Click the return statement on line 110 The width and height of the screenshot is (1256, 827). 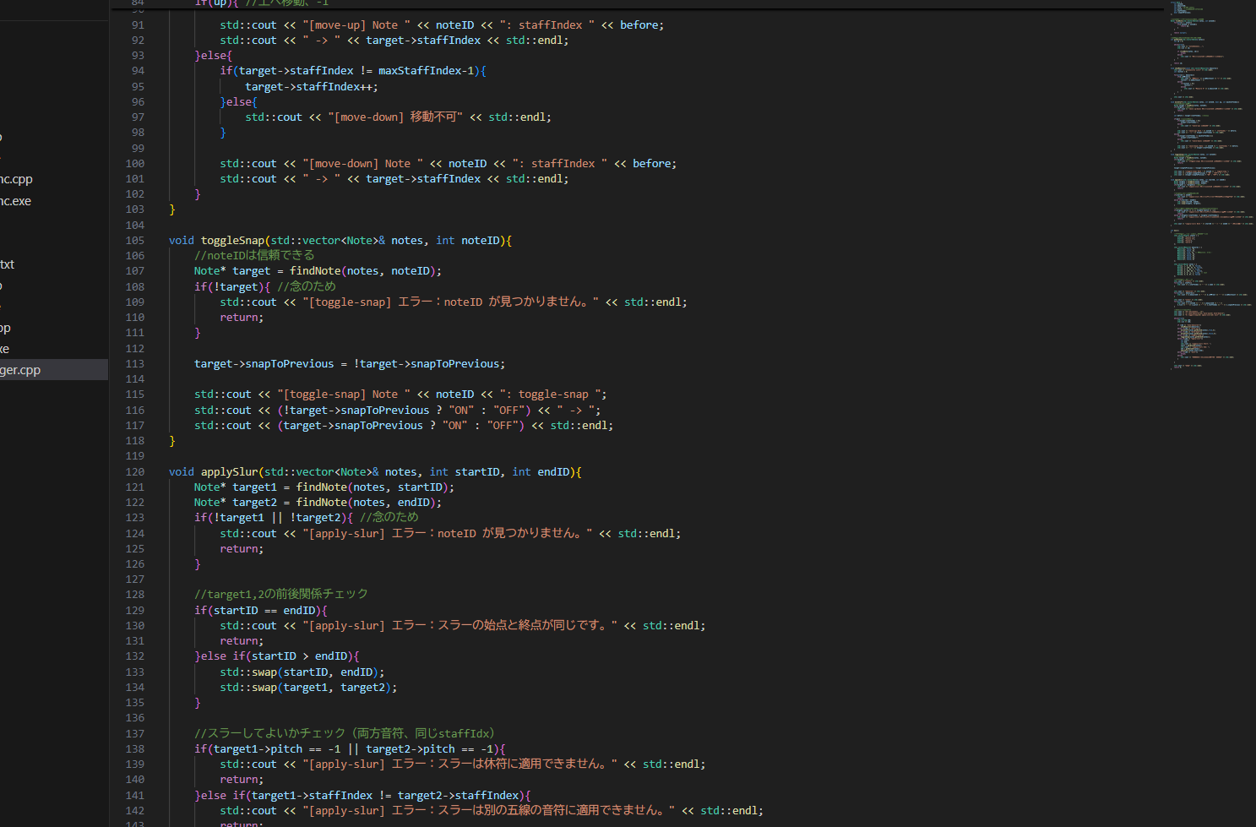tap(242, 318)
